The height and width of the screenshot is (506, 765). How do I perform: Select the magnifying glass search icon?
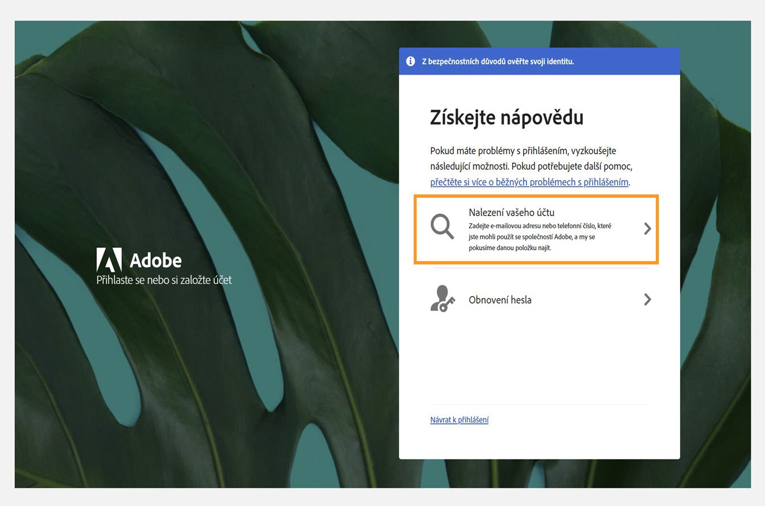tap(442, 226)
